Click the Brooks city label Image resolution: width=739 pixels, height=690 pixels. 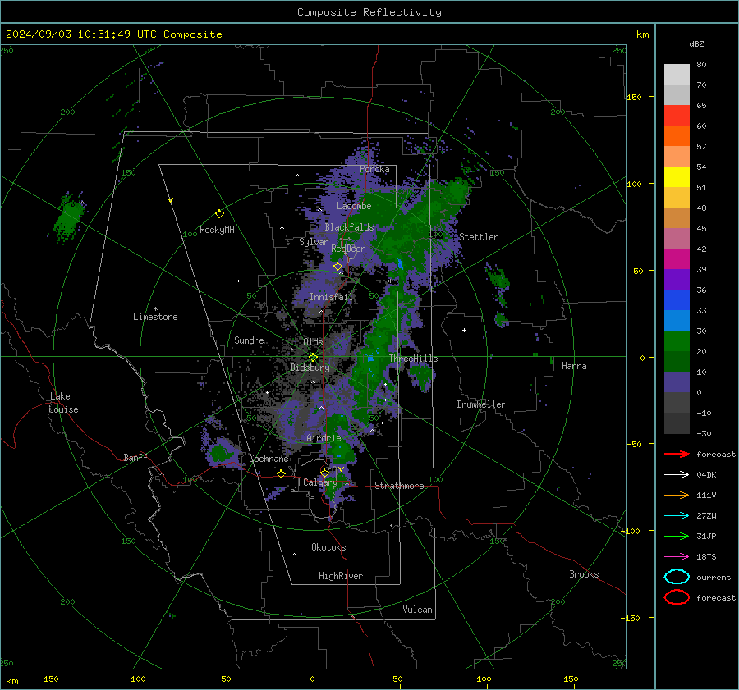[x=584, y=574]
